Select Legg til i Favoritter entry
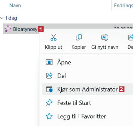Image resolution: width=133 pixels, height=126 pixels. point(88,116)
